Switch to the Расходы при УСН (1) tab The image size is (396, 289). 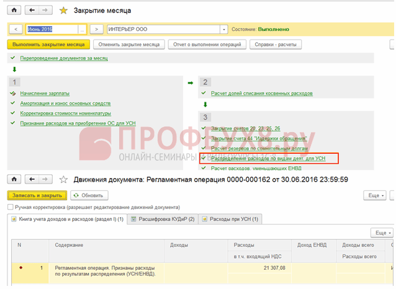tap(230, 219)
